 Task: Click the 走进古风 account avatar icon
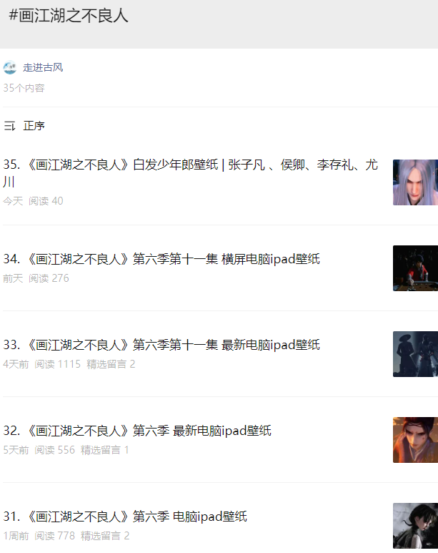(10, 67)
